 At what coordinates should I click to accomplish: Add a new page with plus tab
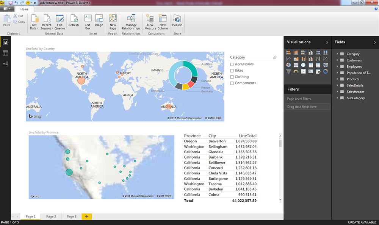(x=87, y=216)
